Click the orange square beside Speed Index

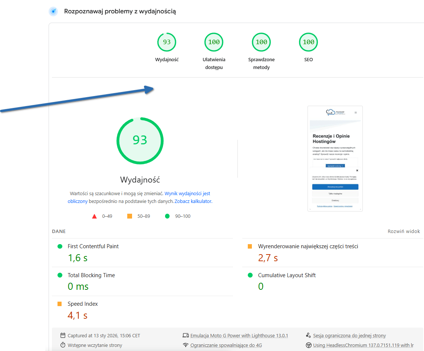pyautogui.click(x=60, y=304)
